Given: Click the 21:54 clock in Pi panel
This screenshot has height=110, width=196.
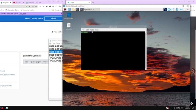Looking at the screenshot, I should (187, 9).
